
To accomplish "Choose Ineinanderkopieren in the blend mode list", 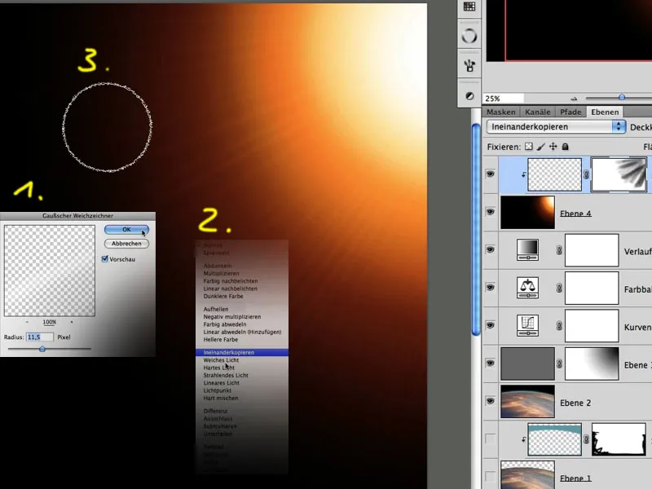I will tap(241, 352).
